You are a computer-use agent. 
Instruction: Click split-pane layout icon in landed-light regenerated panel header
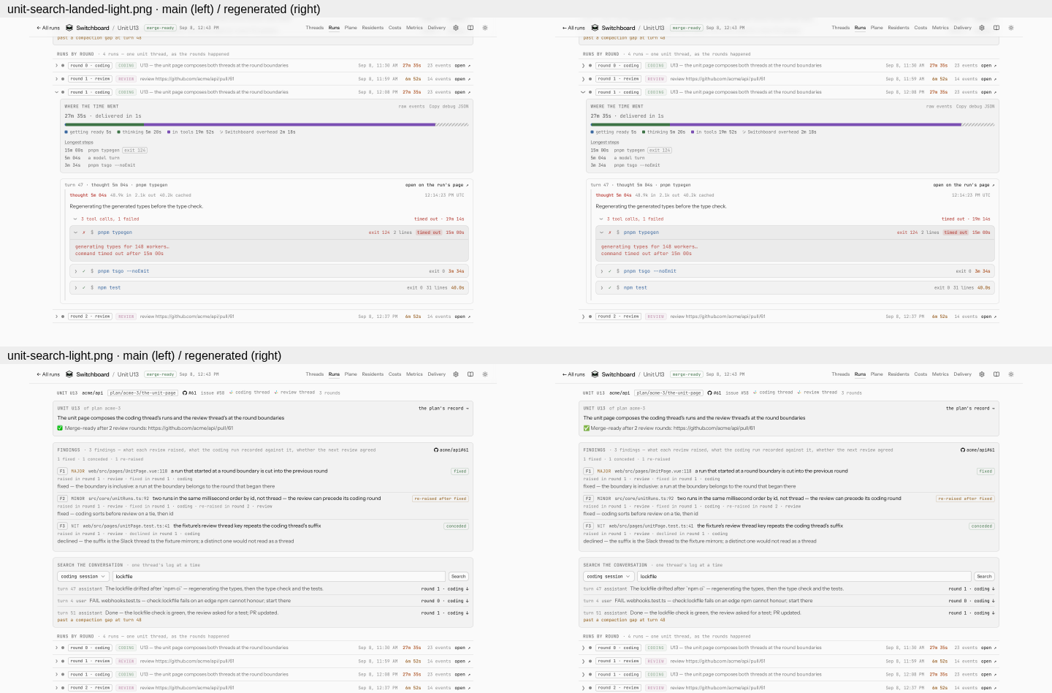[996, 28]
